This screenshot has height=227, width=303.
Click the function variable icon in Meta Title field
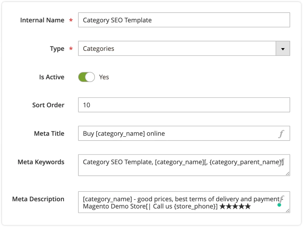click(x=282, y=133)
